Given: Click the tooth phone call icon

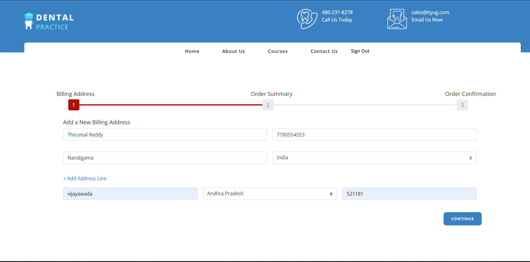Looking at the screenshot, I should (307, 19).
